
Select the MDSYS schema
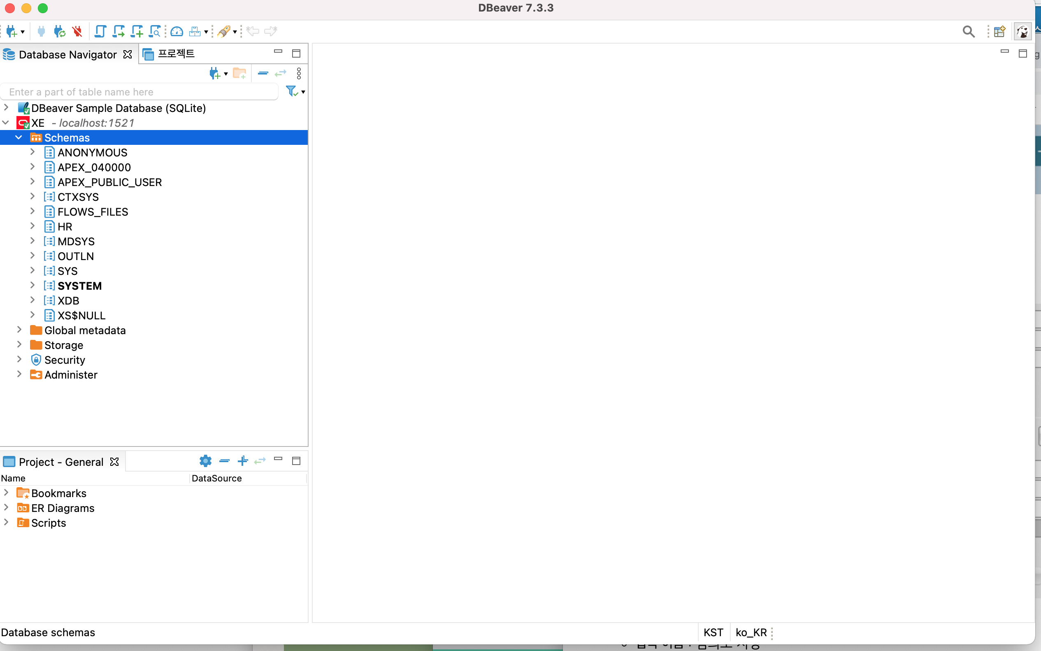click(x=76, y=242)
